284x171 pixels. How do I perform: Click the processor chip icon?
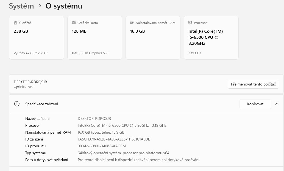(x=190, y=23)
